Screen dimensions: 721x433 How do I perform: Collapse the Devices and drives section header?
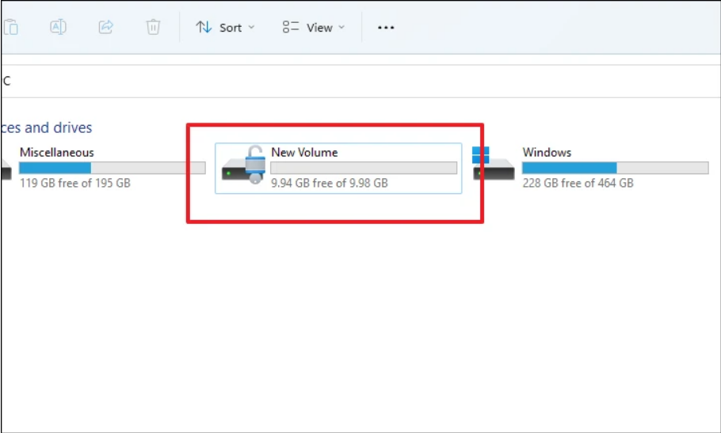point(48,127)
